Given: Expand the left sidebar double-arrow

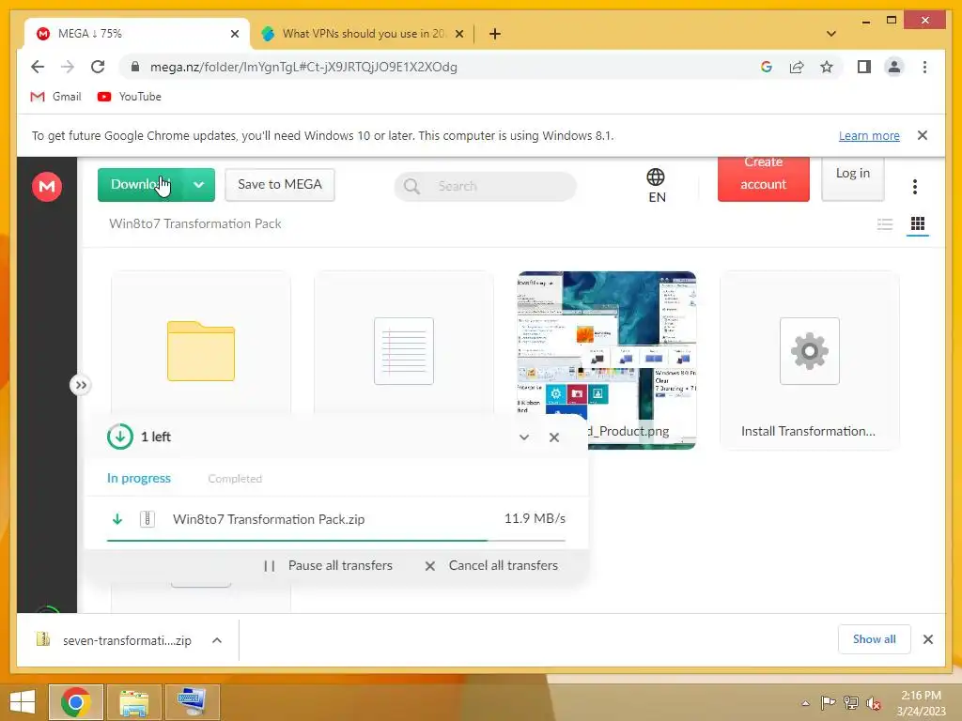Looking at the screenshot, I should coord(81,385).
